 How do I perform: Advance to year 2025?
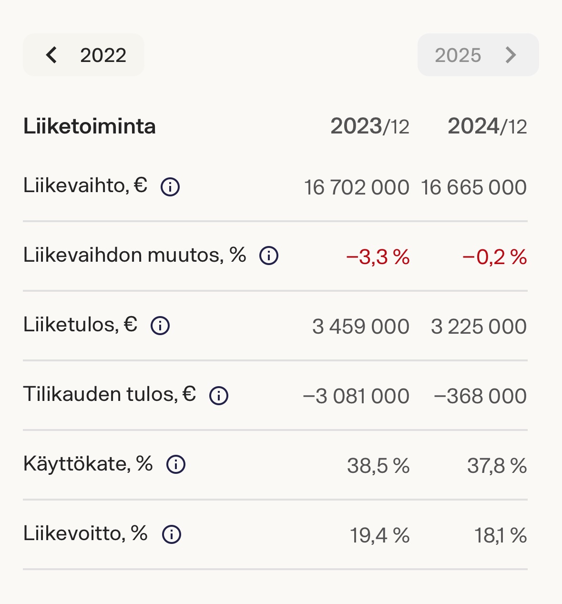[478, 55]
